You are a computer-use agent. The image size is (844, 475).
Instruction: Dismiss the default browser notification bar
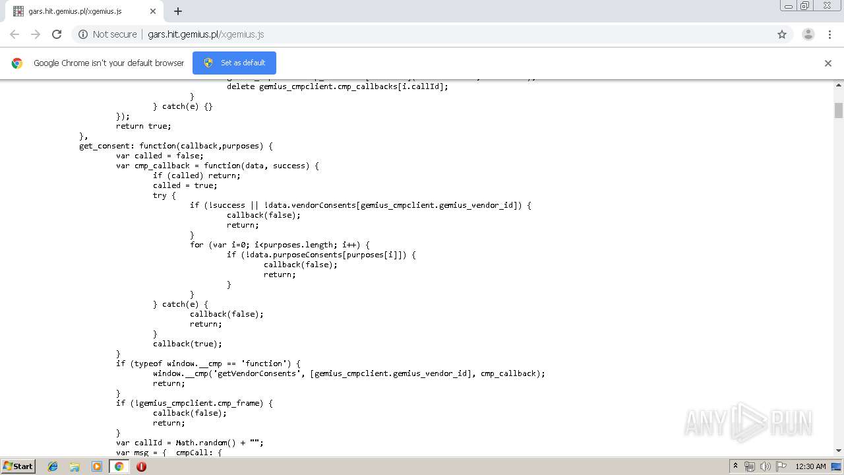click(828, 63)
